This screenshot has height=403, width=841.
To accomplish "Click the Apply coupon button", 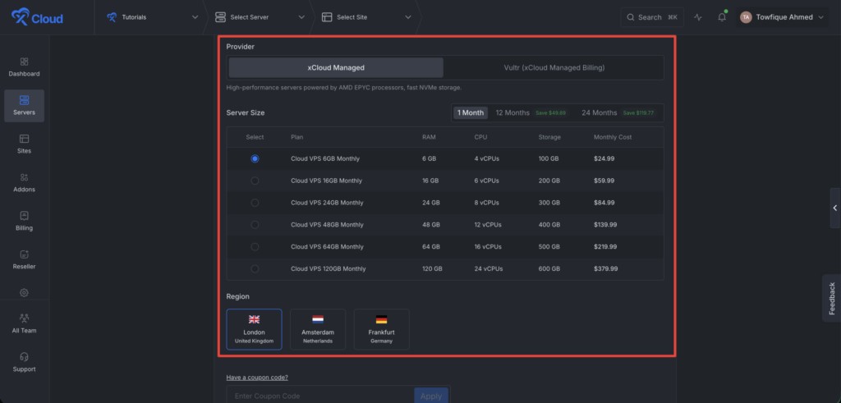I will coord(431,396).
